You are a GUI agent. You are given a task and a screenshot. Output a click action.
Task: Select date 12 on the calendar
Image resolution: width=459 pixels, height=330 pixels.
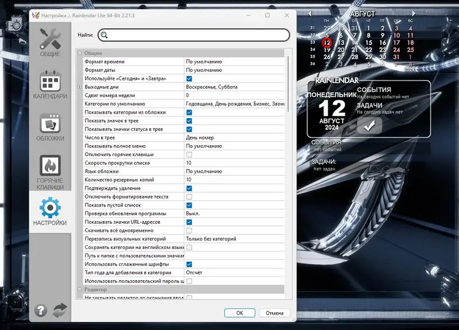point(326,42)
